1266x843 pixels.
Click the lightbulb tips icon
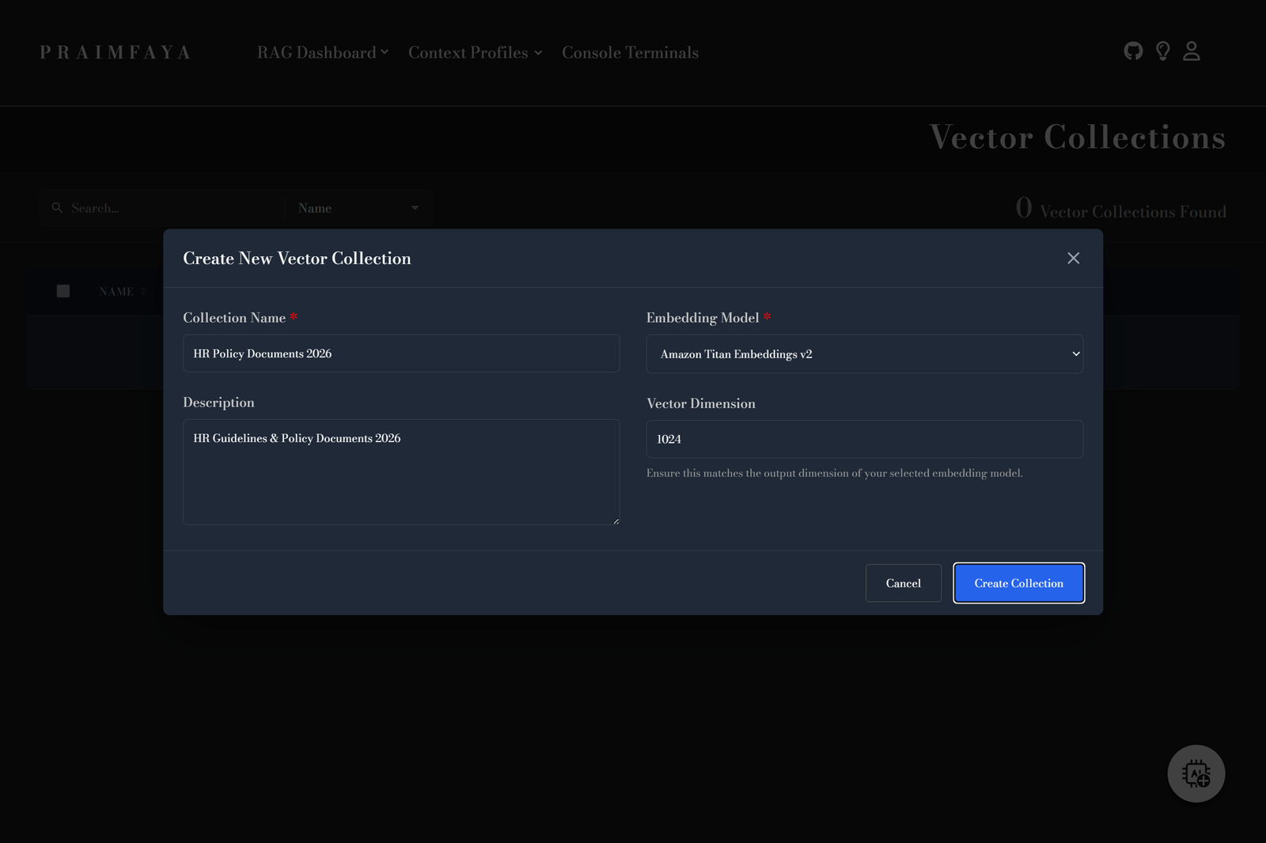(x=1162, y=51)
